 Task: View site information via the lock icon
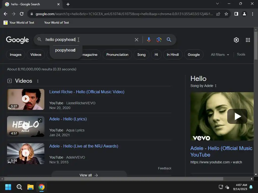coord(32,14)
